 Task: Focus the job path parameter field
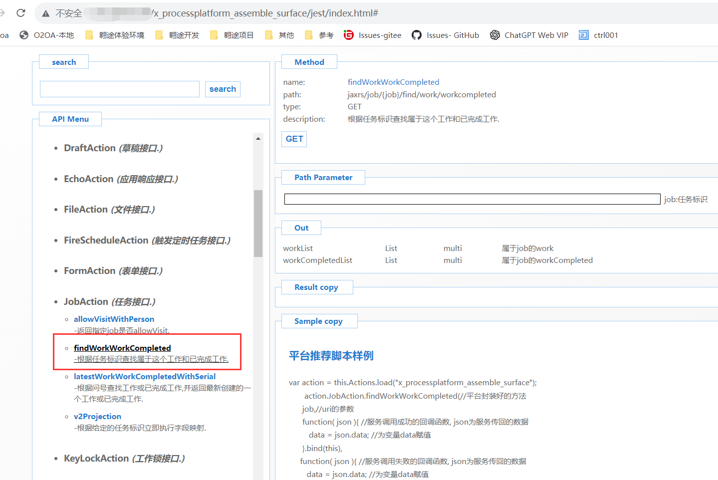pos(472,199)
